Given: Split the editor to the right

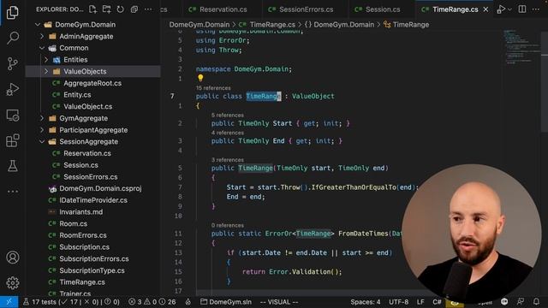Looking at the screenshot, I should (x=522, y=9).
